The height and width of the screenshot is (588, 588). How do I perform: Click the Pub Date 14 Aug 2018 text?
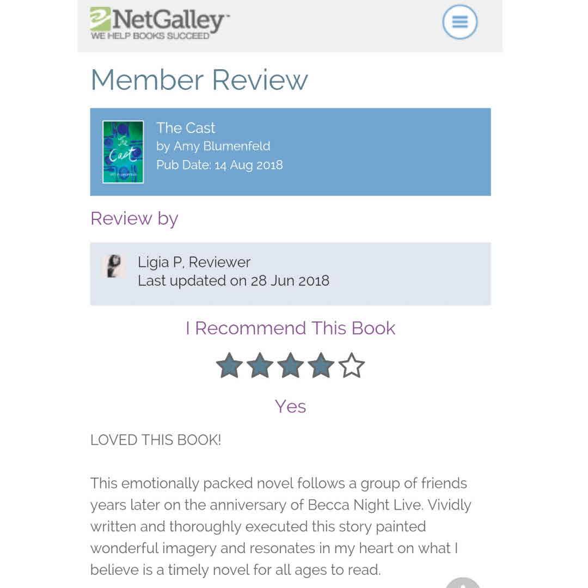coord(219,165)
